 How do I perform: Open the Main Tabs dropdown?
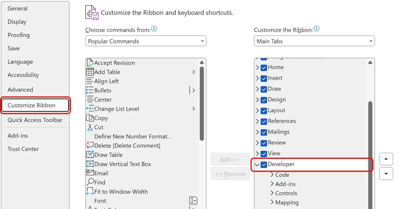point(314,41)
